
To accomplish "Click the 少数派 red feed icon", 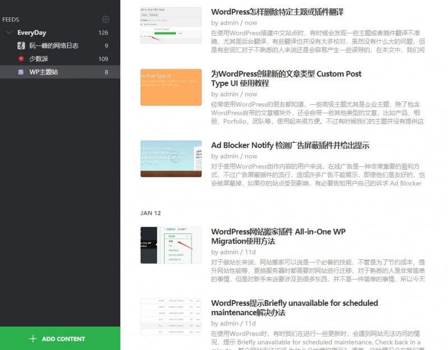I will [x=21, y=59].
